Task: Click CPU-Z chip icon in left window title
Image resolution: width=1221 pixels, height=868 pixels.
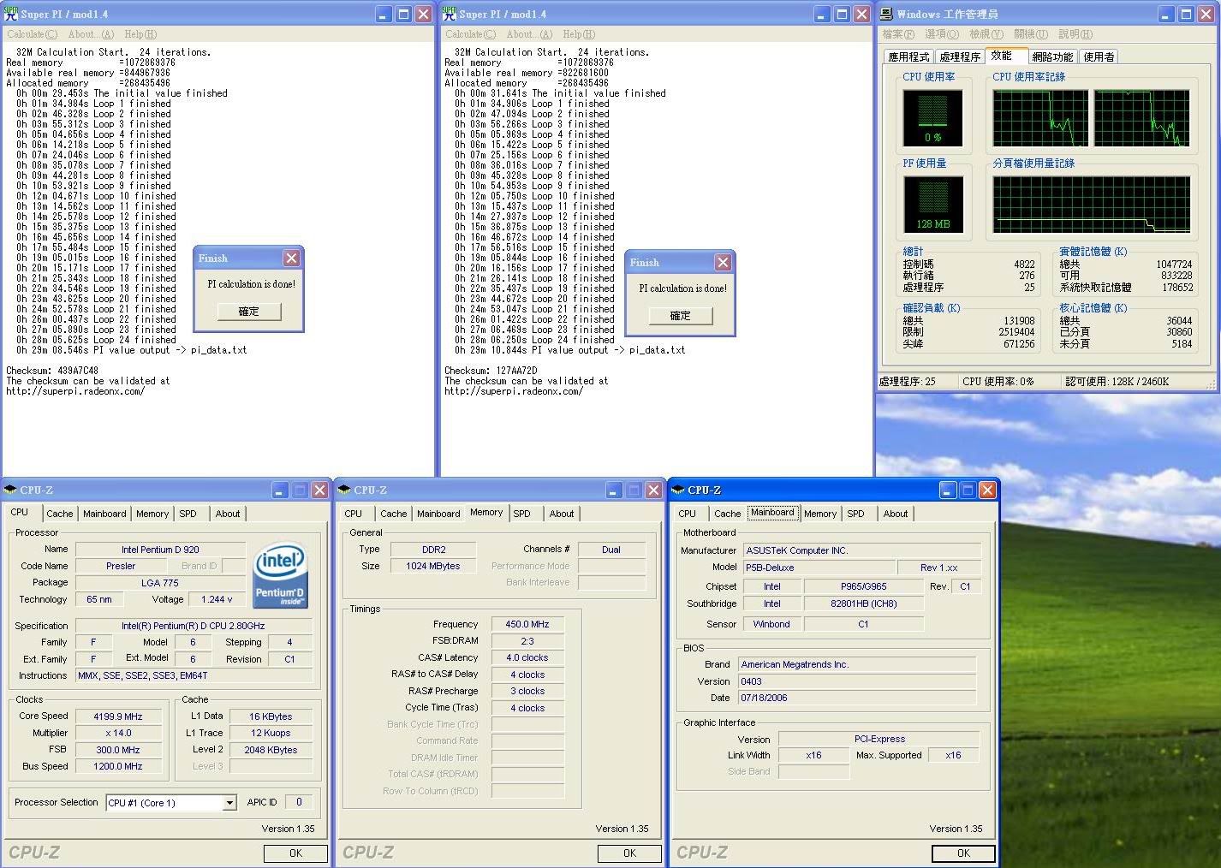Action: tap(10, 490)
